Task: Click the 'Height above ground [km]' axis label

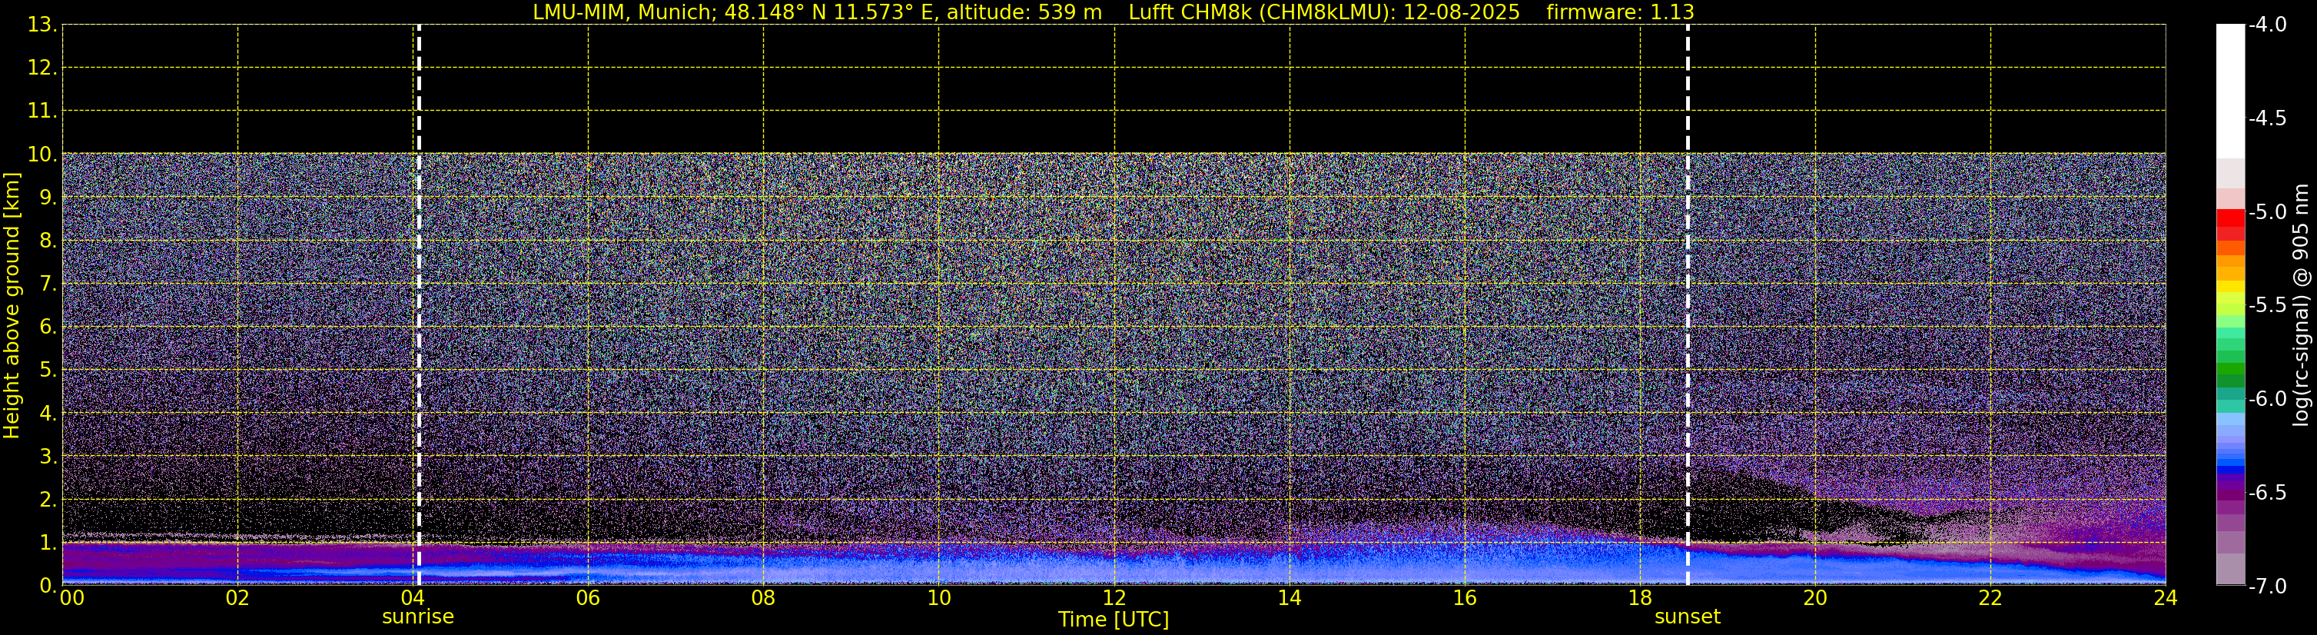Action: coord(12,305)
